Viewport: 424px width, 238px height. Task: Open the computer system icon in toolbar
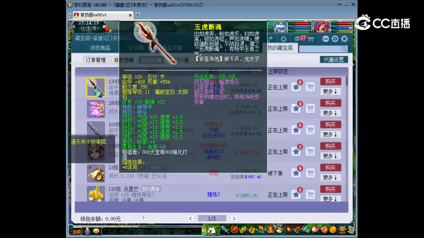[350, 229]
